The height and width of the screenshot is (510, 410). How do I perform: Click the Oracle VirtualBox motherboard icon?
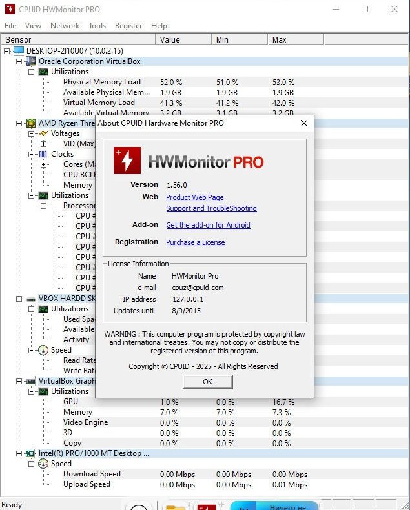pos(31,61)
